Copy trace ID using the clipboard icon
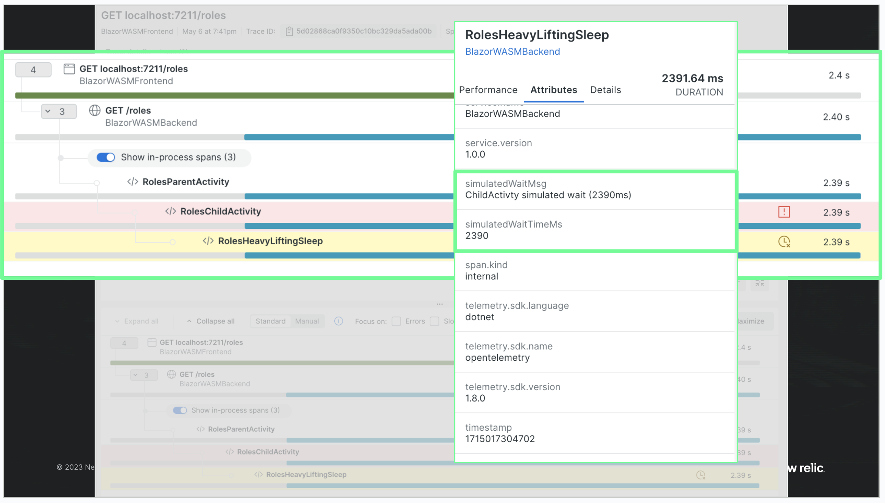Image resolution: width=885 pixels, height=503 pixels. pos(289,31)
